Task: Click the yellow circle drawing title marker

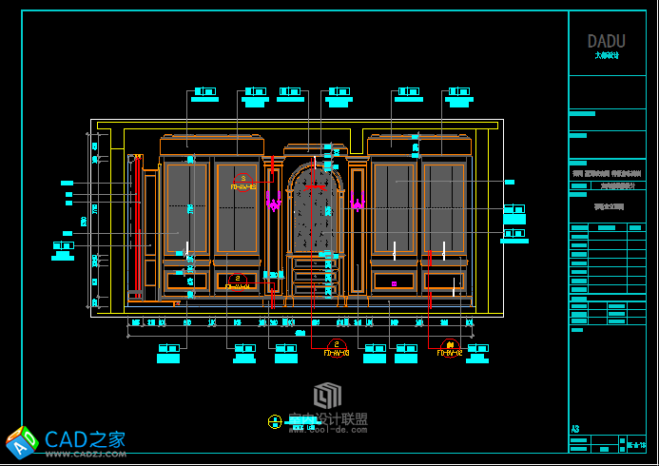Action: point(275,419)
